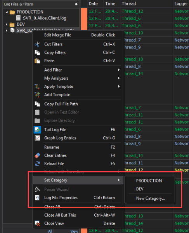The height and width of the screenshot is (233, 189).
Task: Choose PRODUCTION in Set Category submenu
Action: 149,181
